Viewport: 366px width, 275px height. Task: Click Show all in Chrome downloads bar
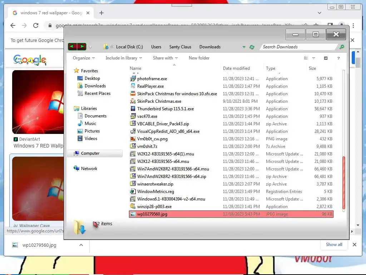coord(334,244)
